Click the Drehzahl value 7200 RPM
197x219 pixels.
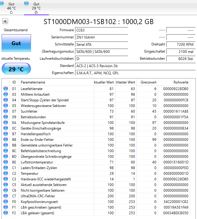[x=181, y=44]
